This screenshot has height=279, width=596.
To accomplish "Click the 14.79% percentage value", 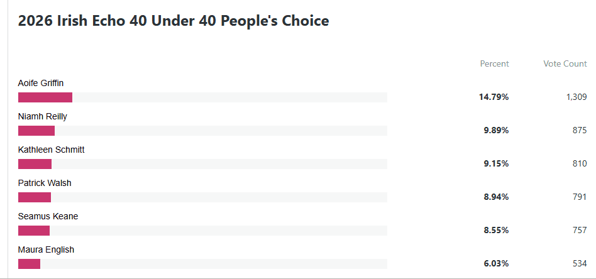I will (x=494, y=97).
